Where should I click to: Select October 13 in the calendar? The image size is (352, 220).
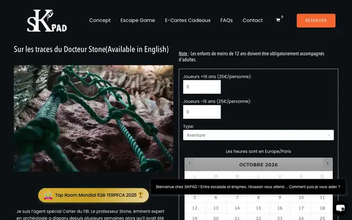click(216, 208)
